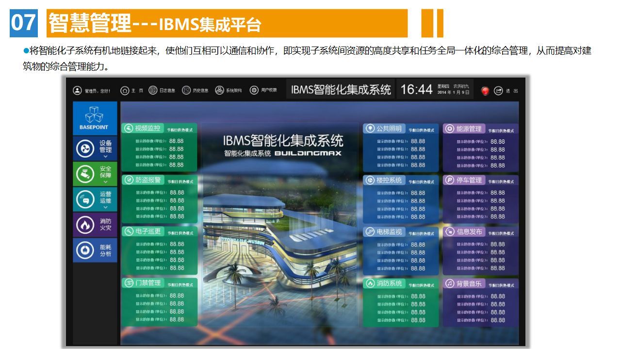Click the 能源管理 panel icon
The height and width of the screenshot is (349, 621).
point(449,129)
